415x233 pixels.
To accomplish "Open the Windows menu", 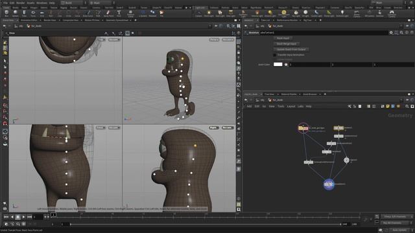I will coord(41,3).
